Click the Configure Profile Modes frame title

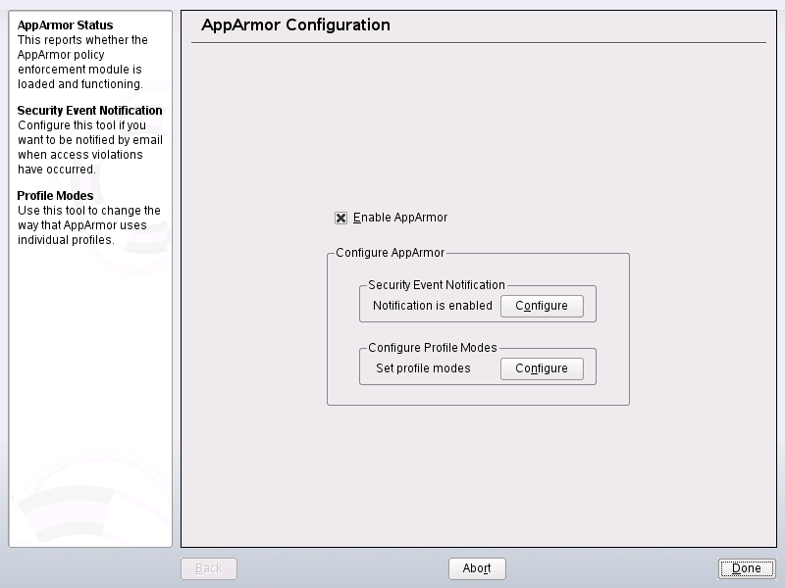point(432,348)
